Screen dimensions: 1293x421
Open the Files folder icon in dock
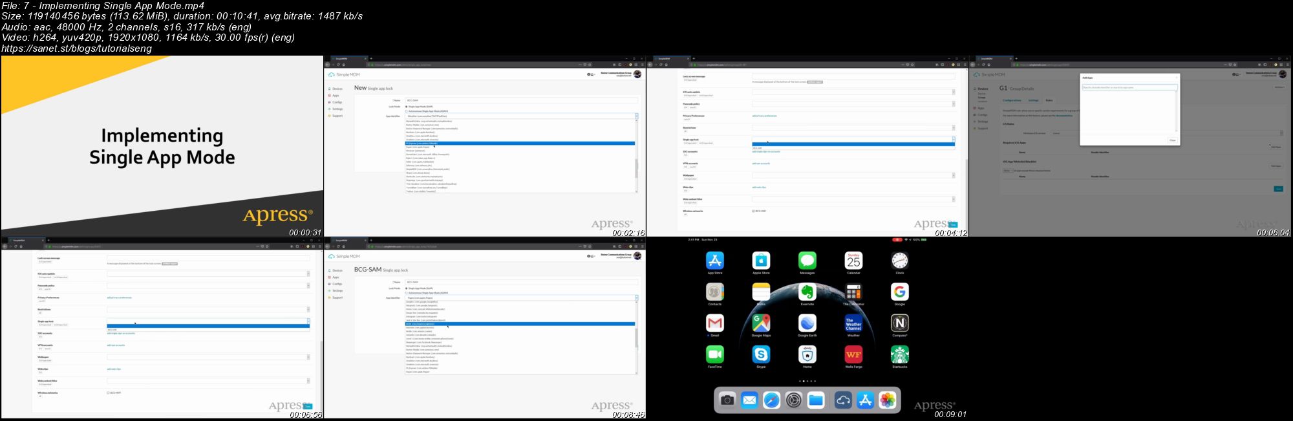pos(816,400)
